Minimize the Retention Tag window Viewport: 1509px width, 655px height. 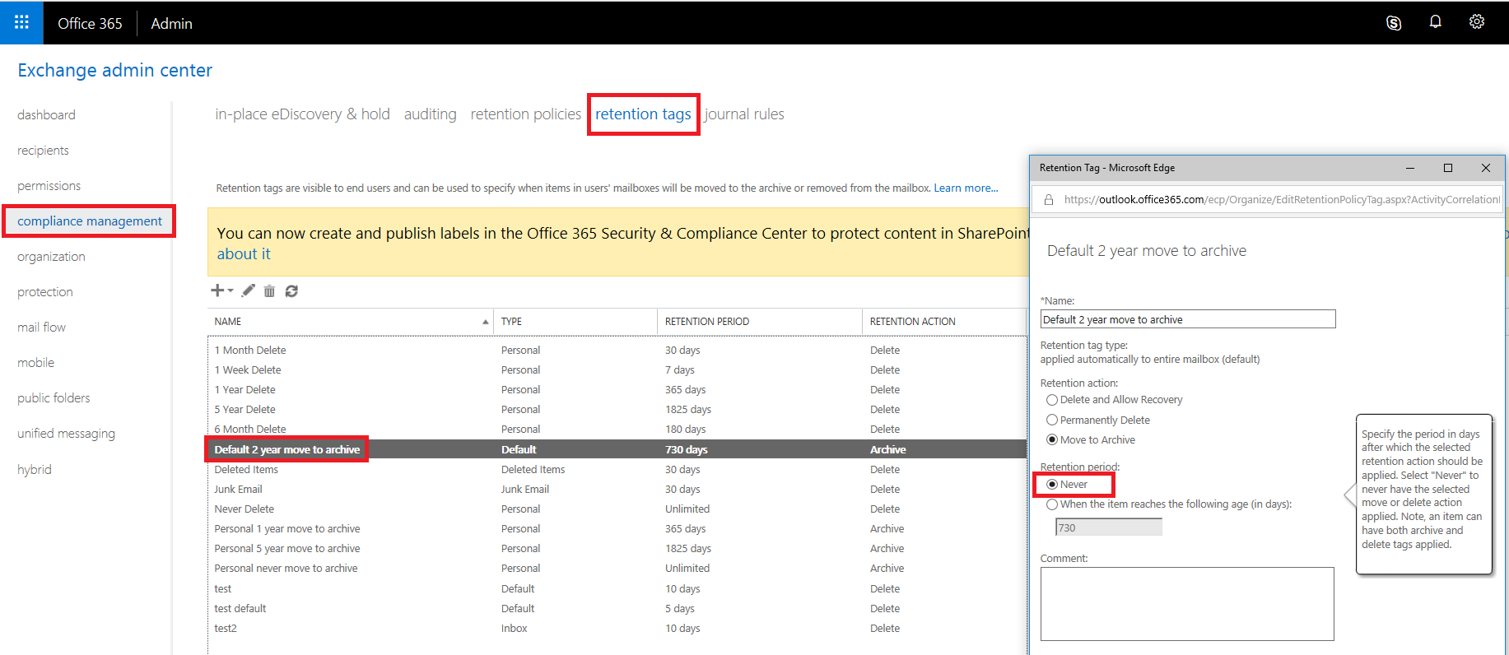(x=1410, y=168)
